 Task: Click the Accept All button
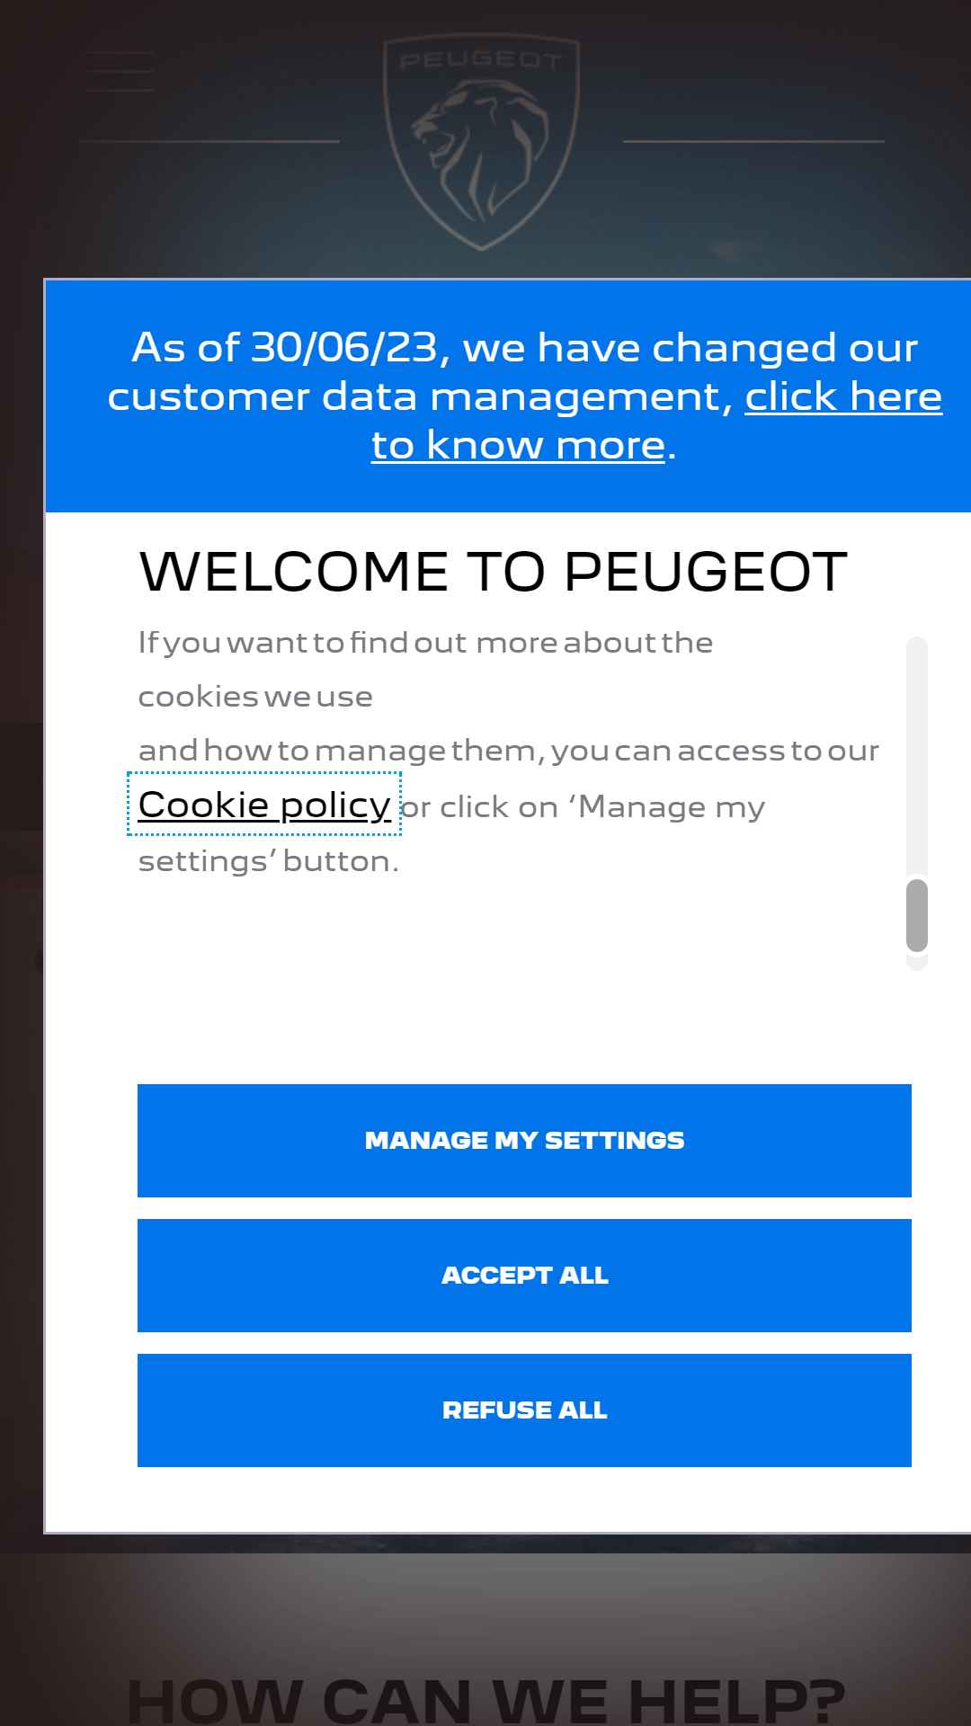tap(524, 1275)
